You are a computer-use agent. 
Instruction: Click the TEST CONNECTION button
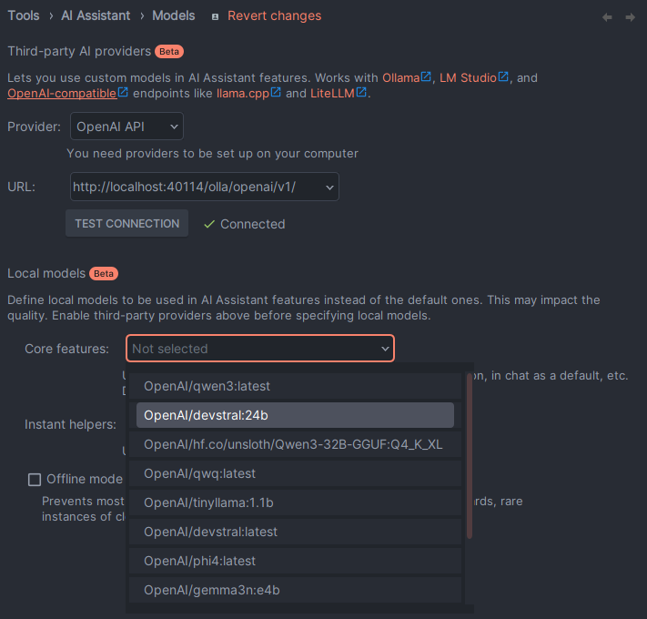(127, 223)
